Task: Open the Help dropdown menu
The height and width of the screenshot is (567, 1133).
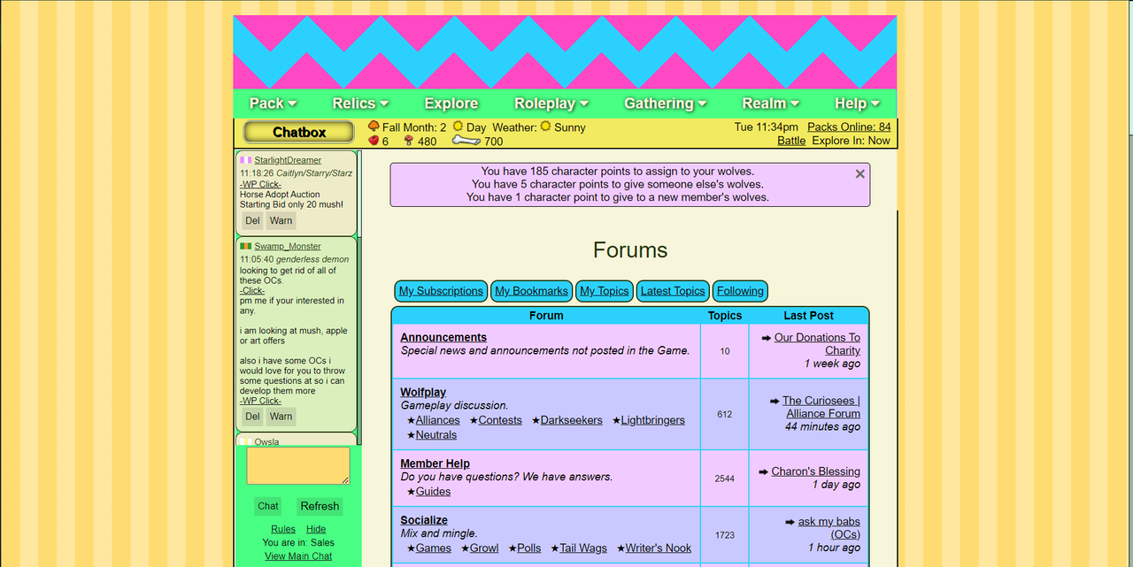Action: coord(858,103)
